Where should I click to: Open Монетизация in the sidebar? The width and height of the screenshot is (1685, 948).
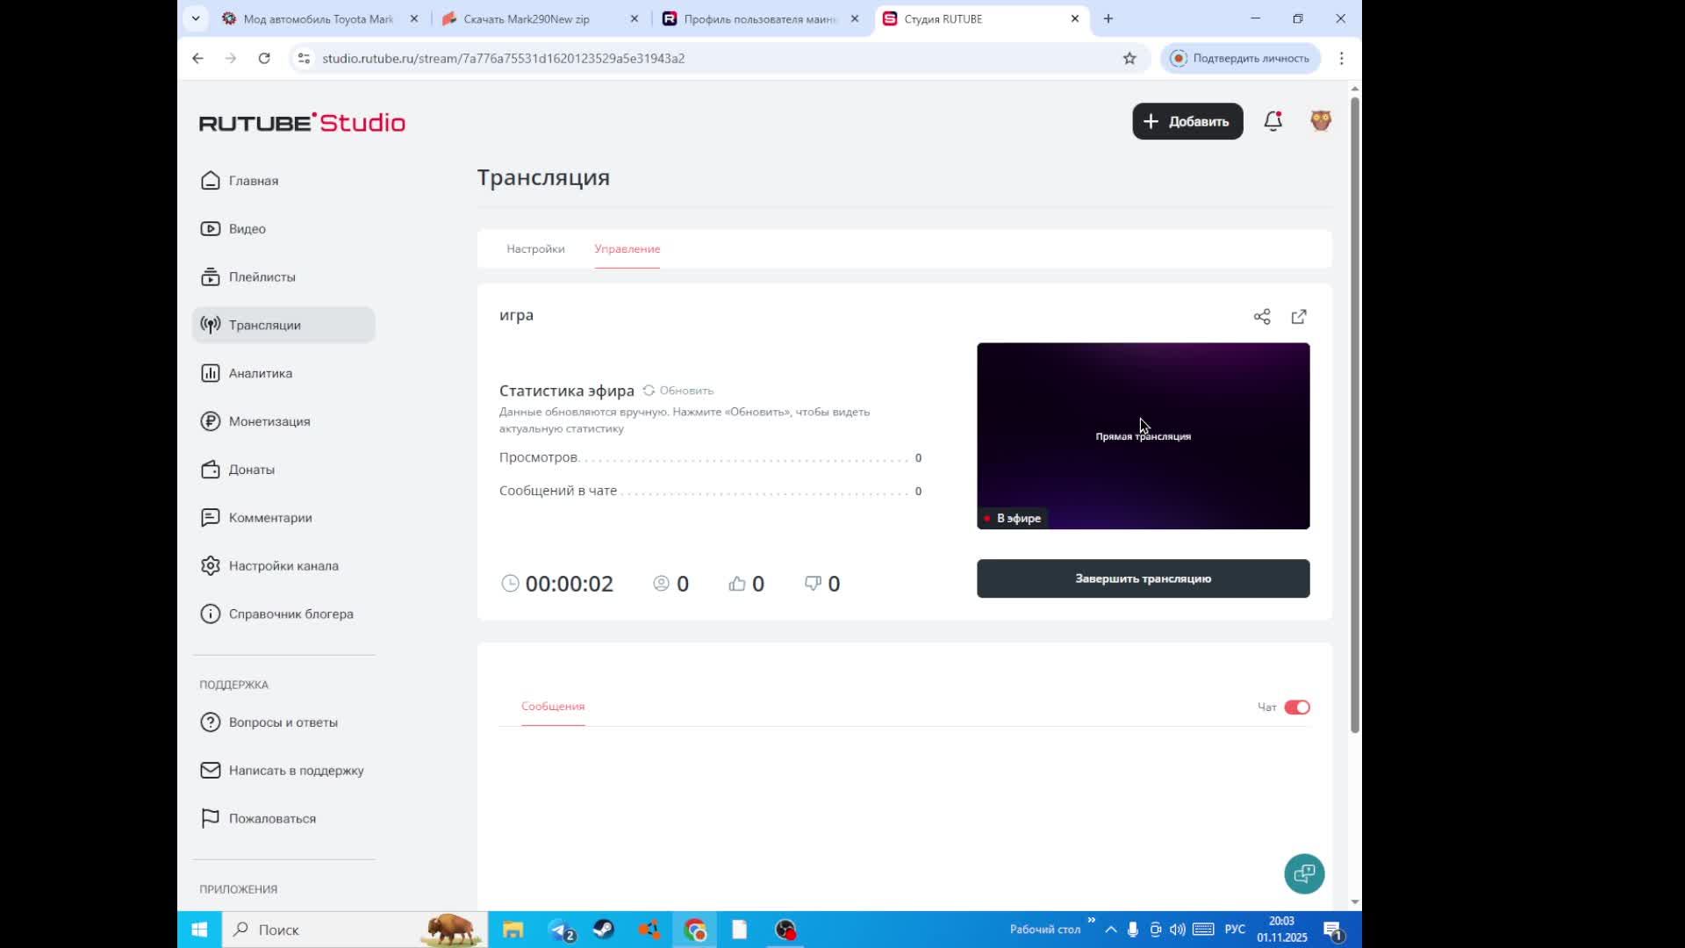269,421
